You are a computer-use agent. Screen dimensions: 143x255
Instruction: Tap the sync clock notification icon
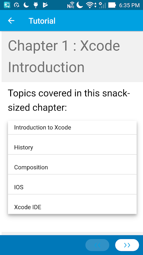17,5
